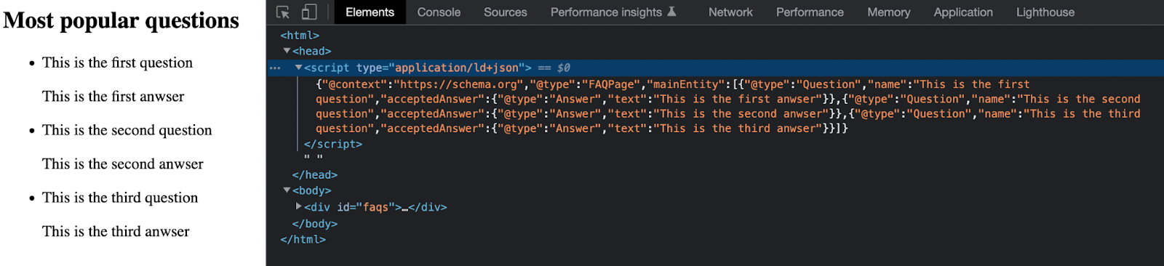The height and width of the screenshot is (266, 1164).
Task: Switch to the Console tab
Action: pos(439,12)
